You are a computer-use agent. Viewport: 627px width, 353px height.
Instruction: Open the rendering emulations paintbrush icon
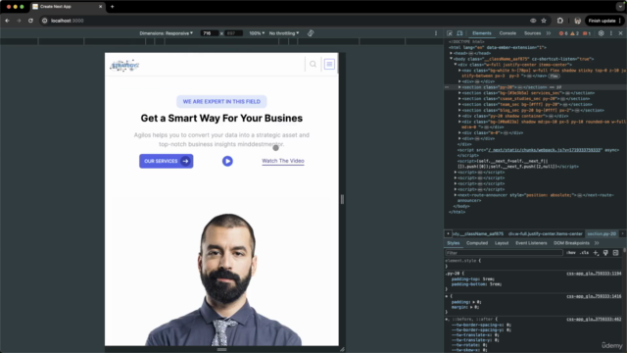(605, 253)
